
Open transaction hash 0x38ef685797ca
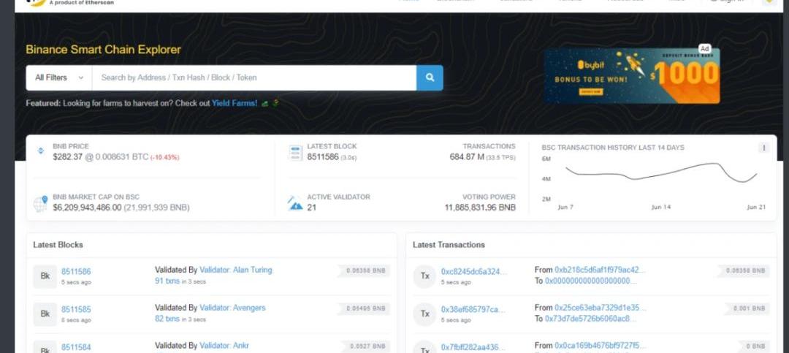click(473, 309)
